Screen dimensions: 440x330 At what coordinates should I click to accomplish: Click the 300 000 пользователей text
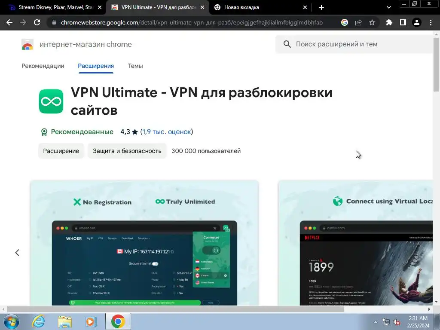[206, 151]
